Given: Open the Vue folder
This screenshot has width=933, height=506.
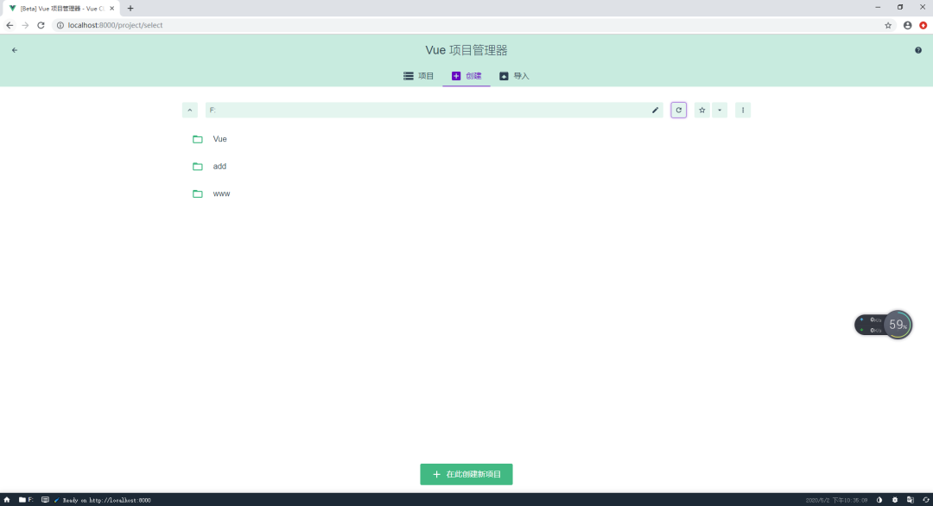Looking at the screenshot, I should 219,139.
